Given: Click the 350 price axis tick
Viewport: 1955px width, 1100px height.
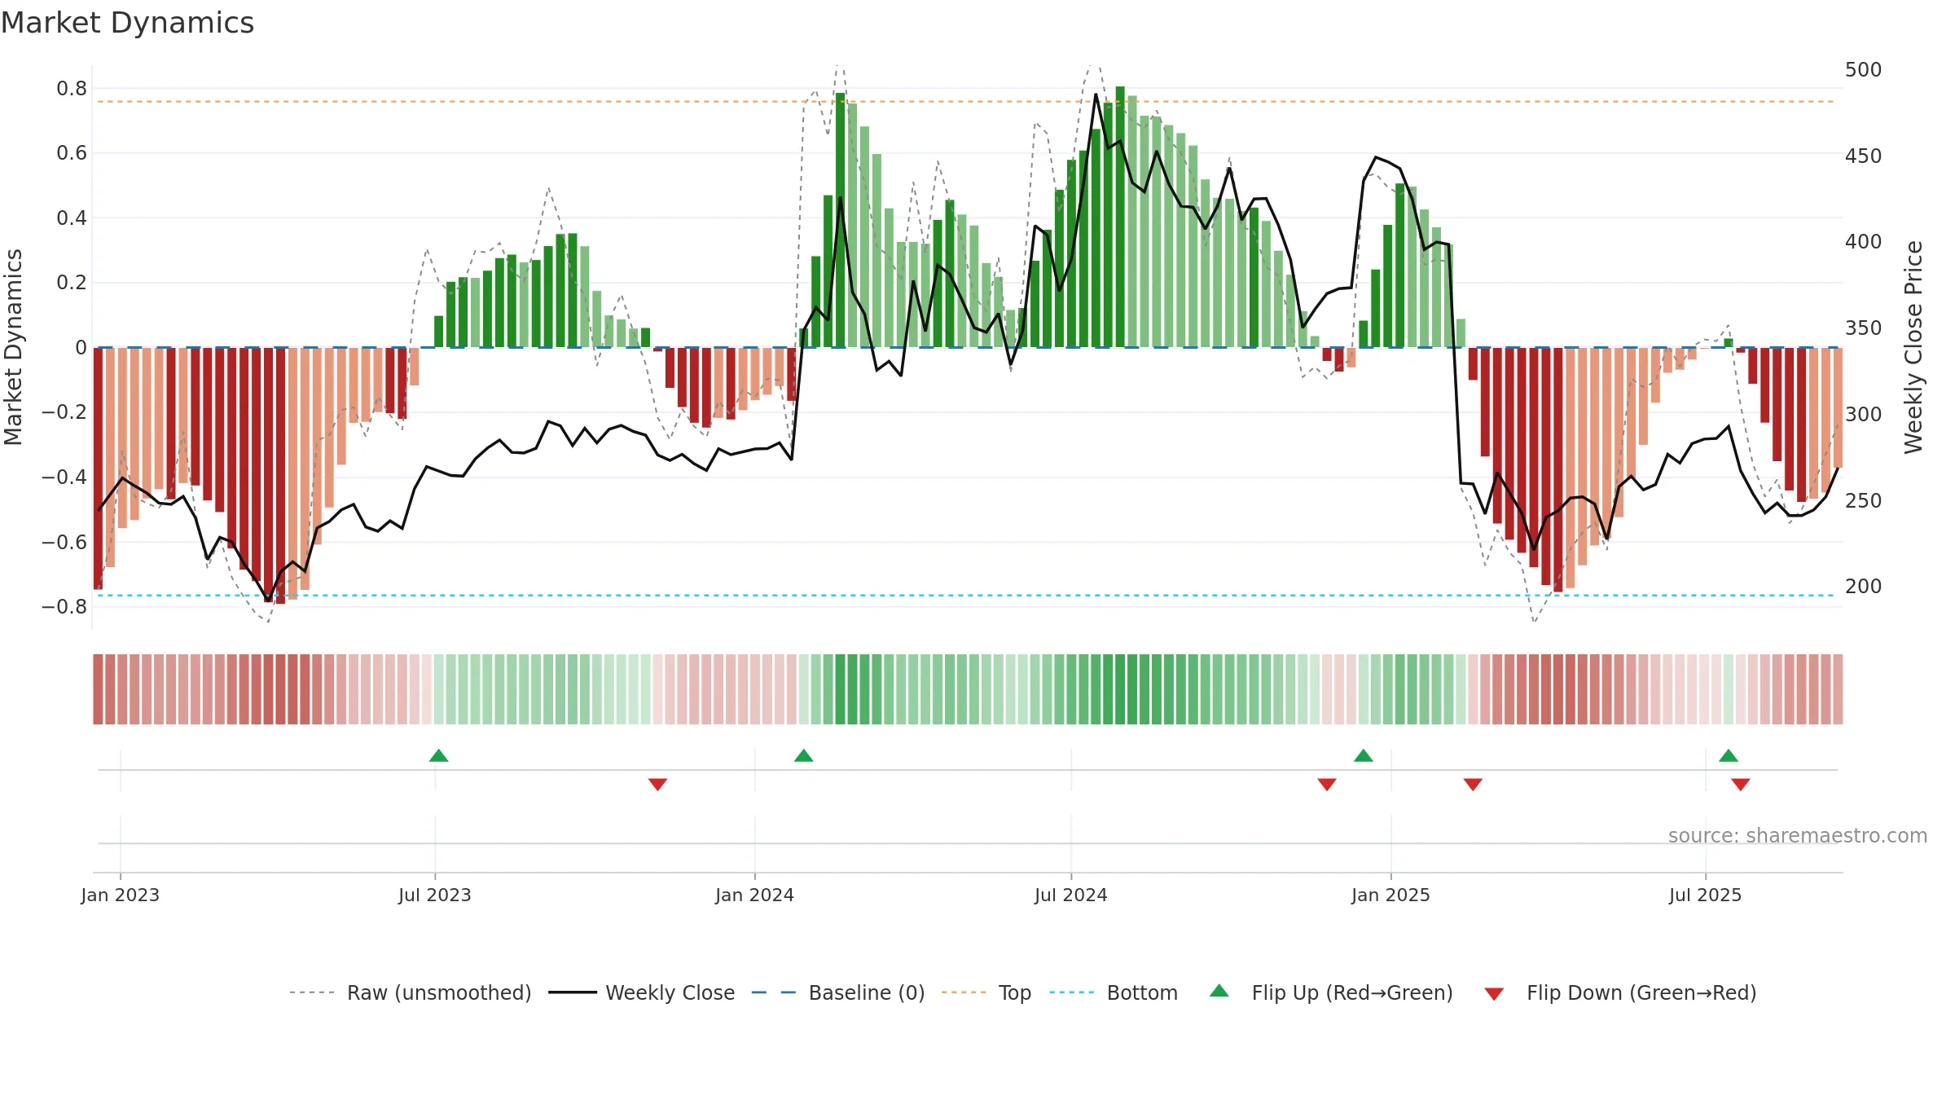Looking at the screenshot, I should coord(1864,328).
